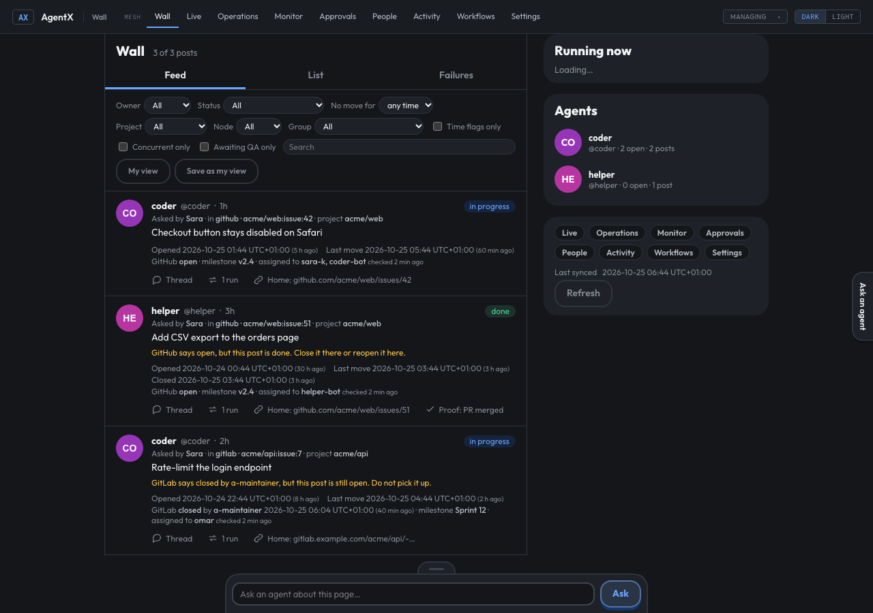This screenshot has width=873, height=613.
Task: Click the Monitor chip in side panel
Action: point(672,233)
